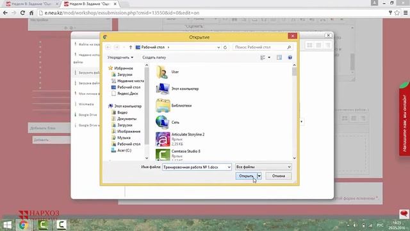Switch to the first Chrome tab
410x231 pixels.
tap(31, 4)
